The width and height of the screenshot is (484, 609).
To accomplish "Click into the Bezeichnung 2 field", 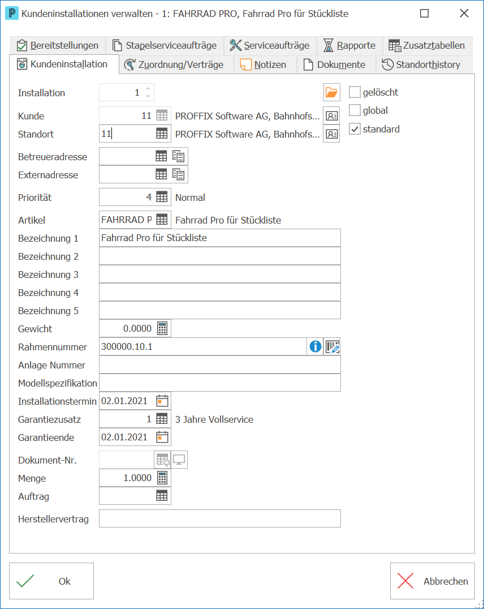I will [x=220, y=256].
